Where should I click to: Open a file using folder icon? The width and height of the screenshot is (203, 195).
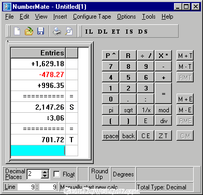(x=29, y=31)
